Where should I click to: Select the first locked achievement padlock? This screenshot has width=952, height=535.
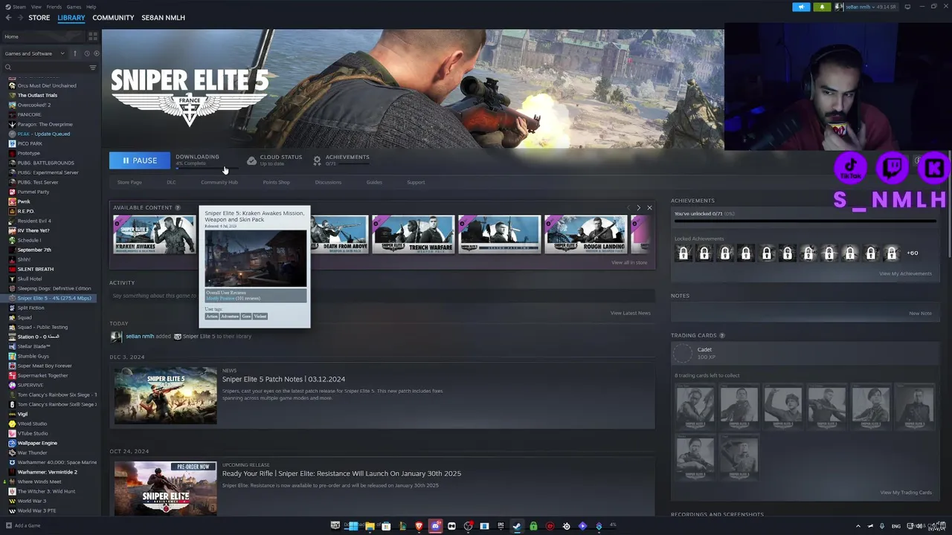pos(684,253)
